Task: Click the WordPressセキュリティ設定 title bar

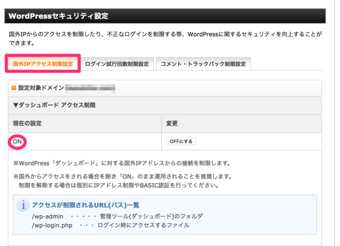Action: tap(165, 16)
